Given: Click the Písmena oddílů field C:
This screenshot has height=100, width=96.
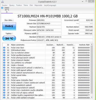Looking at the screenshot, I should click(x=49, y=33).
